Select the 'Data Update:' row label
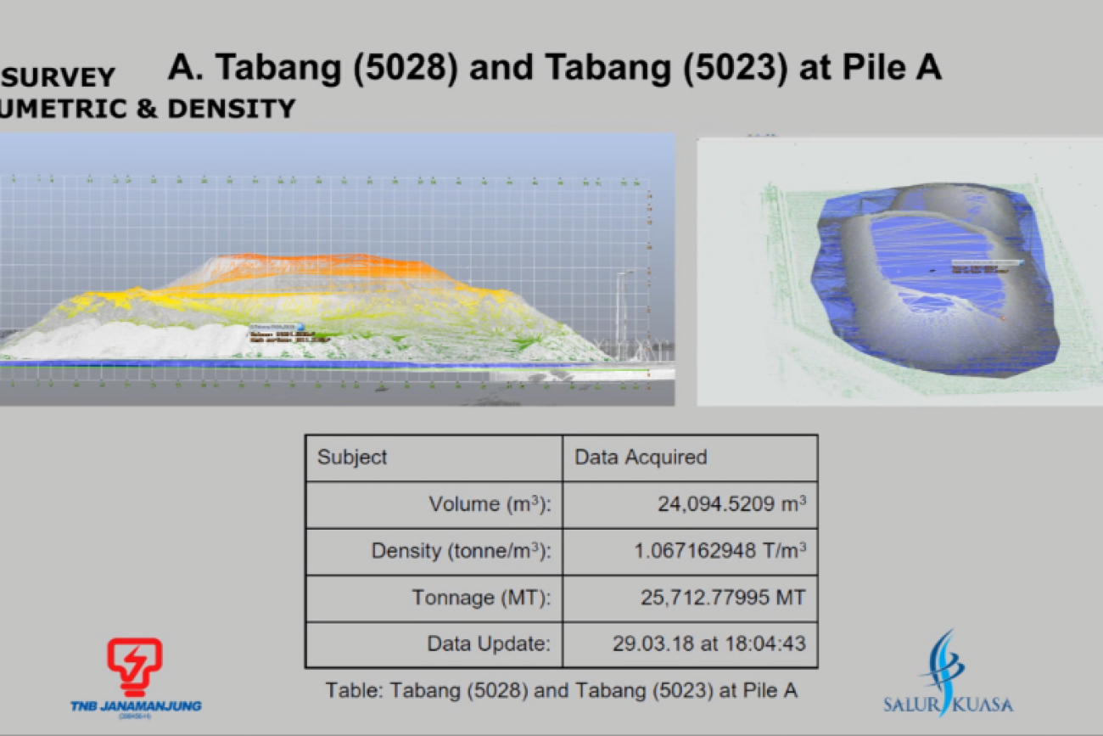This screenshot has width=1103, height=736. coord(489,643)
